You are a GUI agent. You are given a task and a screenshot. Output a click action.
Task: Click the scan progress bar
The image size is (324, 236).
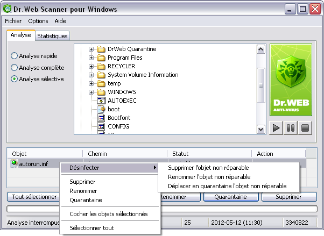[238, 209]
